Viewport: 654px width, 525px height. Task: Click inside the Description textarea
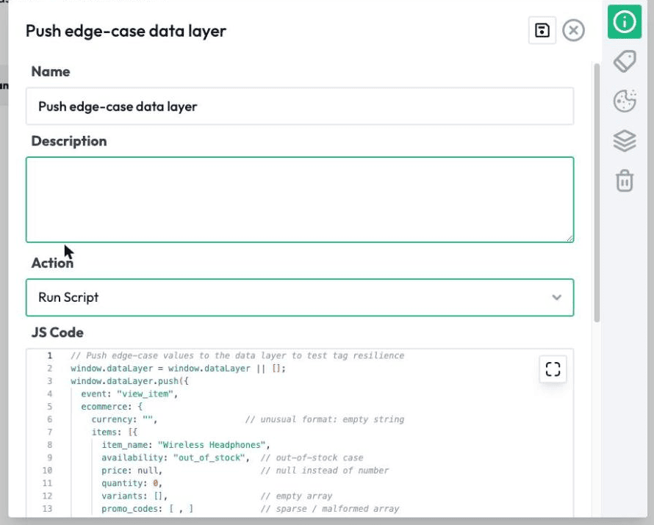click(300, 200)
